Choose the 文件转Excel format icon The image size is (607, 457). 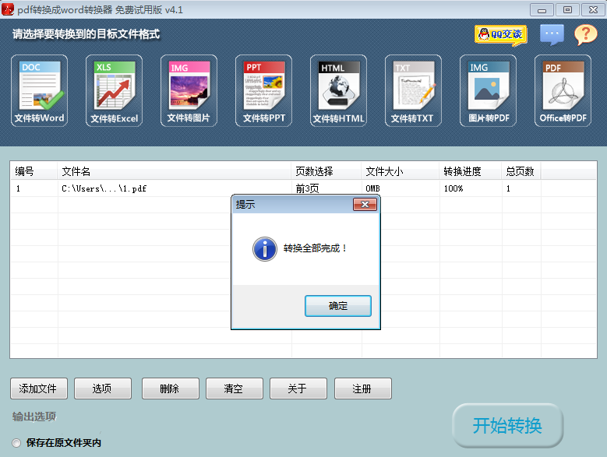114,91
